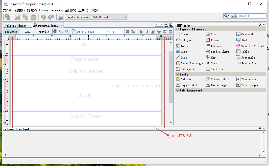Image resolution: width=269 pixels, height=166 pixels.
Task: Open the report datasources icon
Action: (x=61, y=17)
